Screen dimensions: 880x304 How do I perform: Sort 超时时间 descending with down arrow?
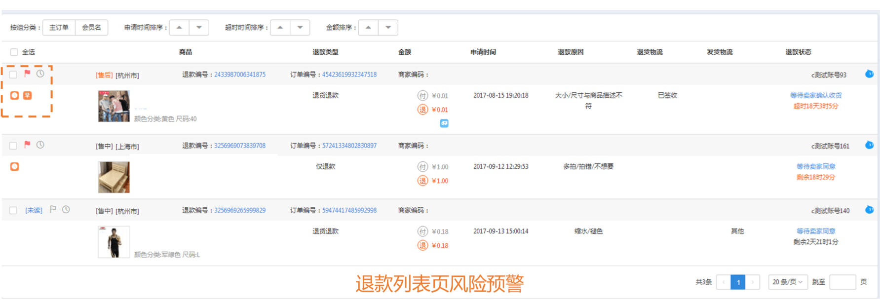click(x=300, y=28)
